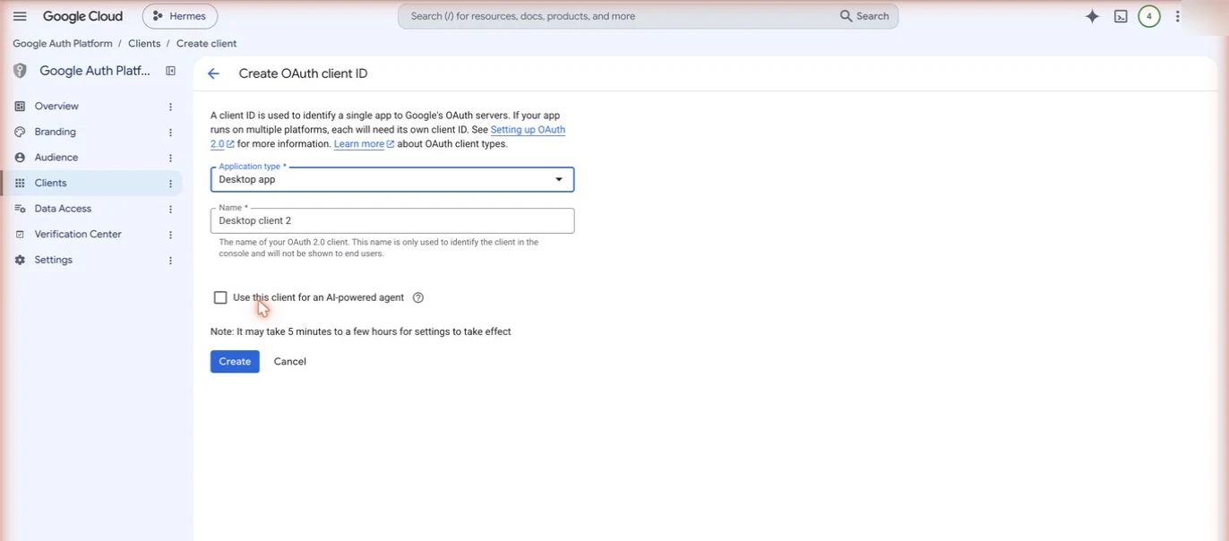Click the Create client breadcrumb text
The image size is (1229, 541).
pos(207,43)
